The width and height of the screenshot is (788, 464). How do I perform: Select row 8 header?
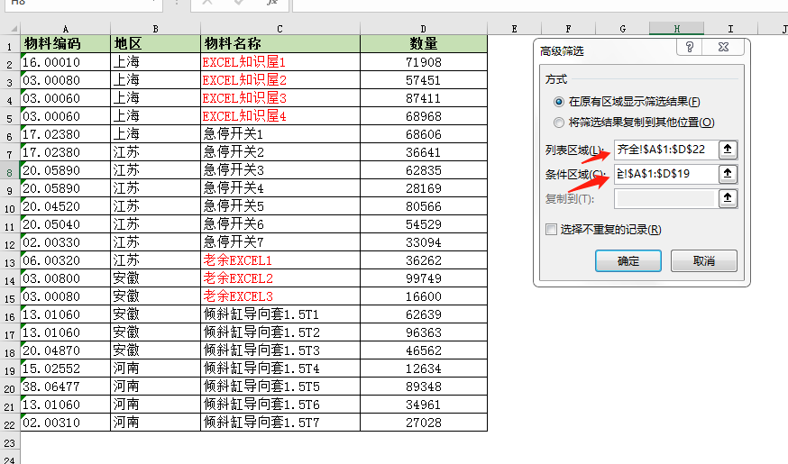click(10, 171)
